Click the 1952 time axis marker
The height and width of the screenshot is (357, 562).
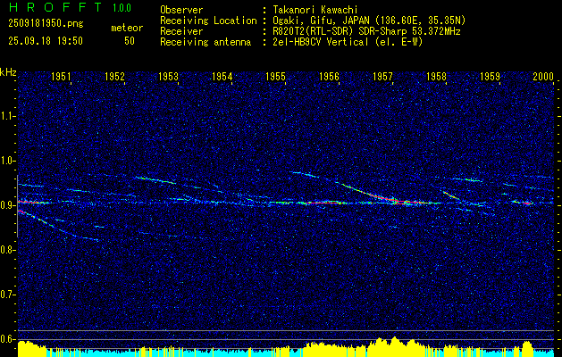(114, 76)
